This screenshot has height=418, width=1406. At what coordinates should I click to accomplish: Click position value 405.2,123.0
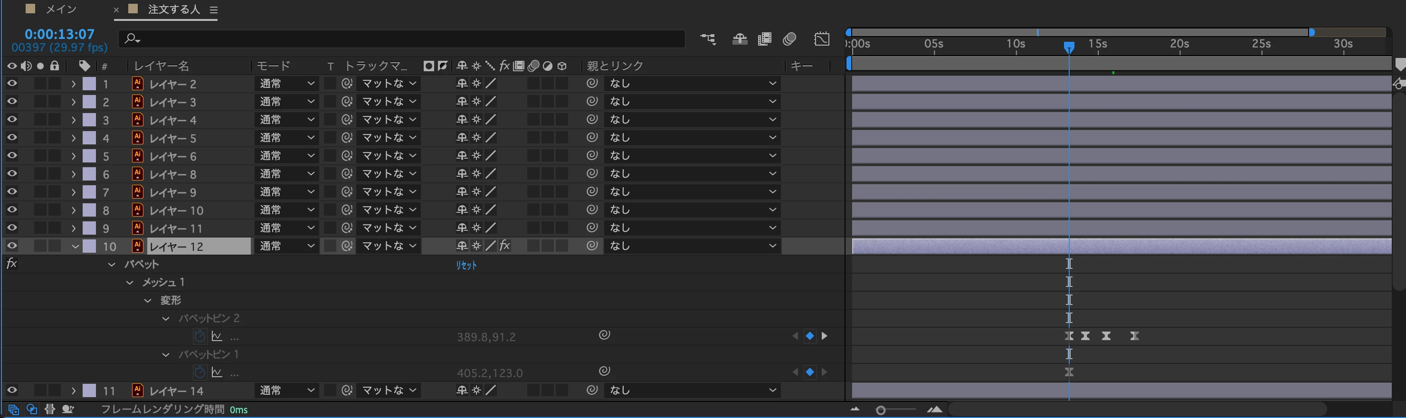click(x=490, y=373)
